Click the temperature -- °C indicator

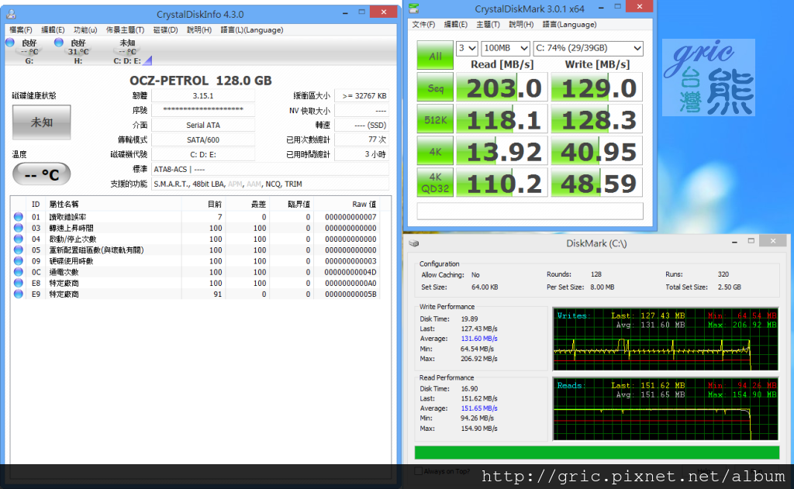coord(42,174)
